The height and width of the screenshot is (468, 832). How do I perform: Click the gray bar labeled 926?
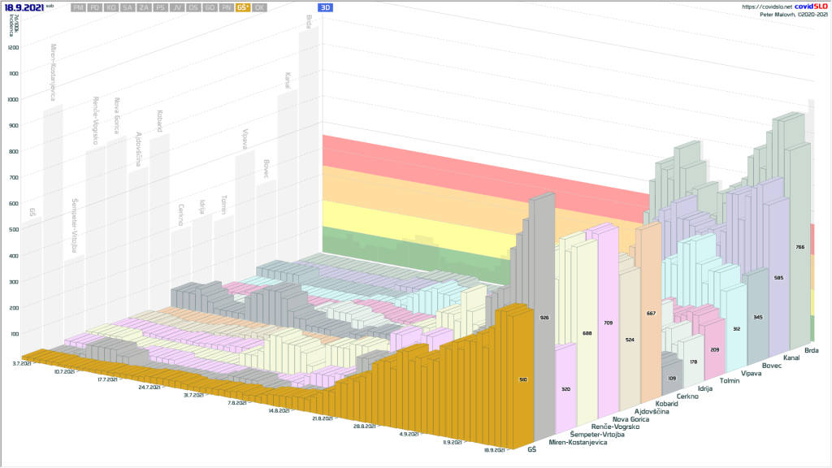tap(543, 317)
